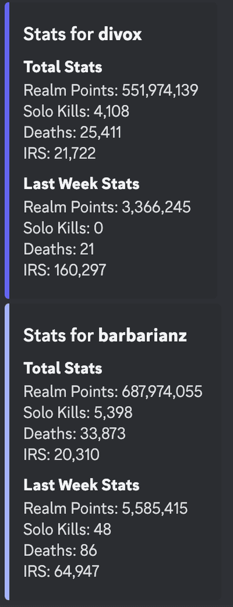Click the purple accent bar of divox embed
This screenshot has height=607, width=233.
pyautogui.click(x=7, y=151)
